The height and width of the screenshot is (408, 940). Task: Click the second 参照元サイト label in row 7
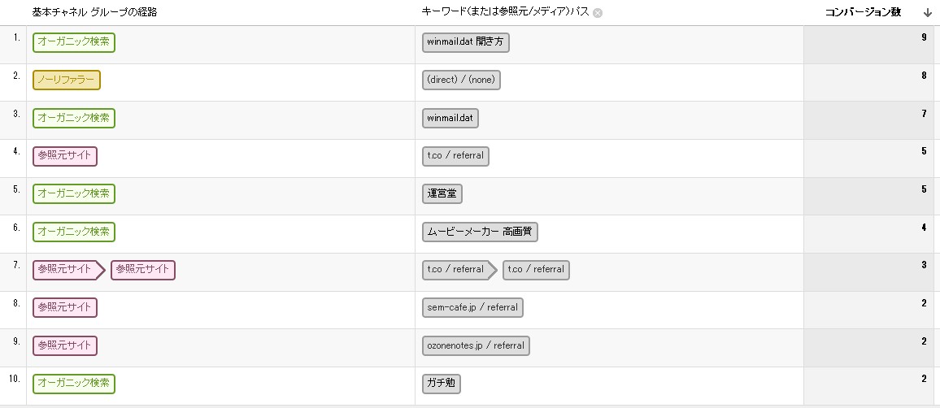(x=143, y=270)
